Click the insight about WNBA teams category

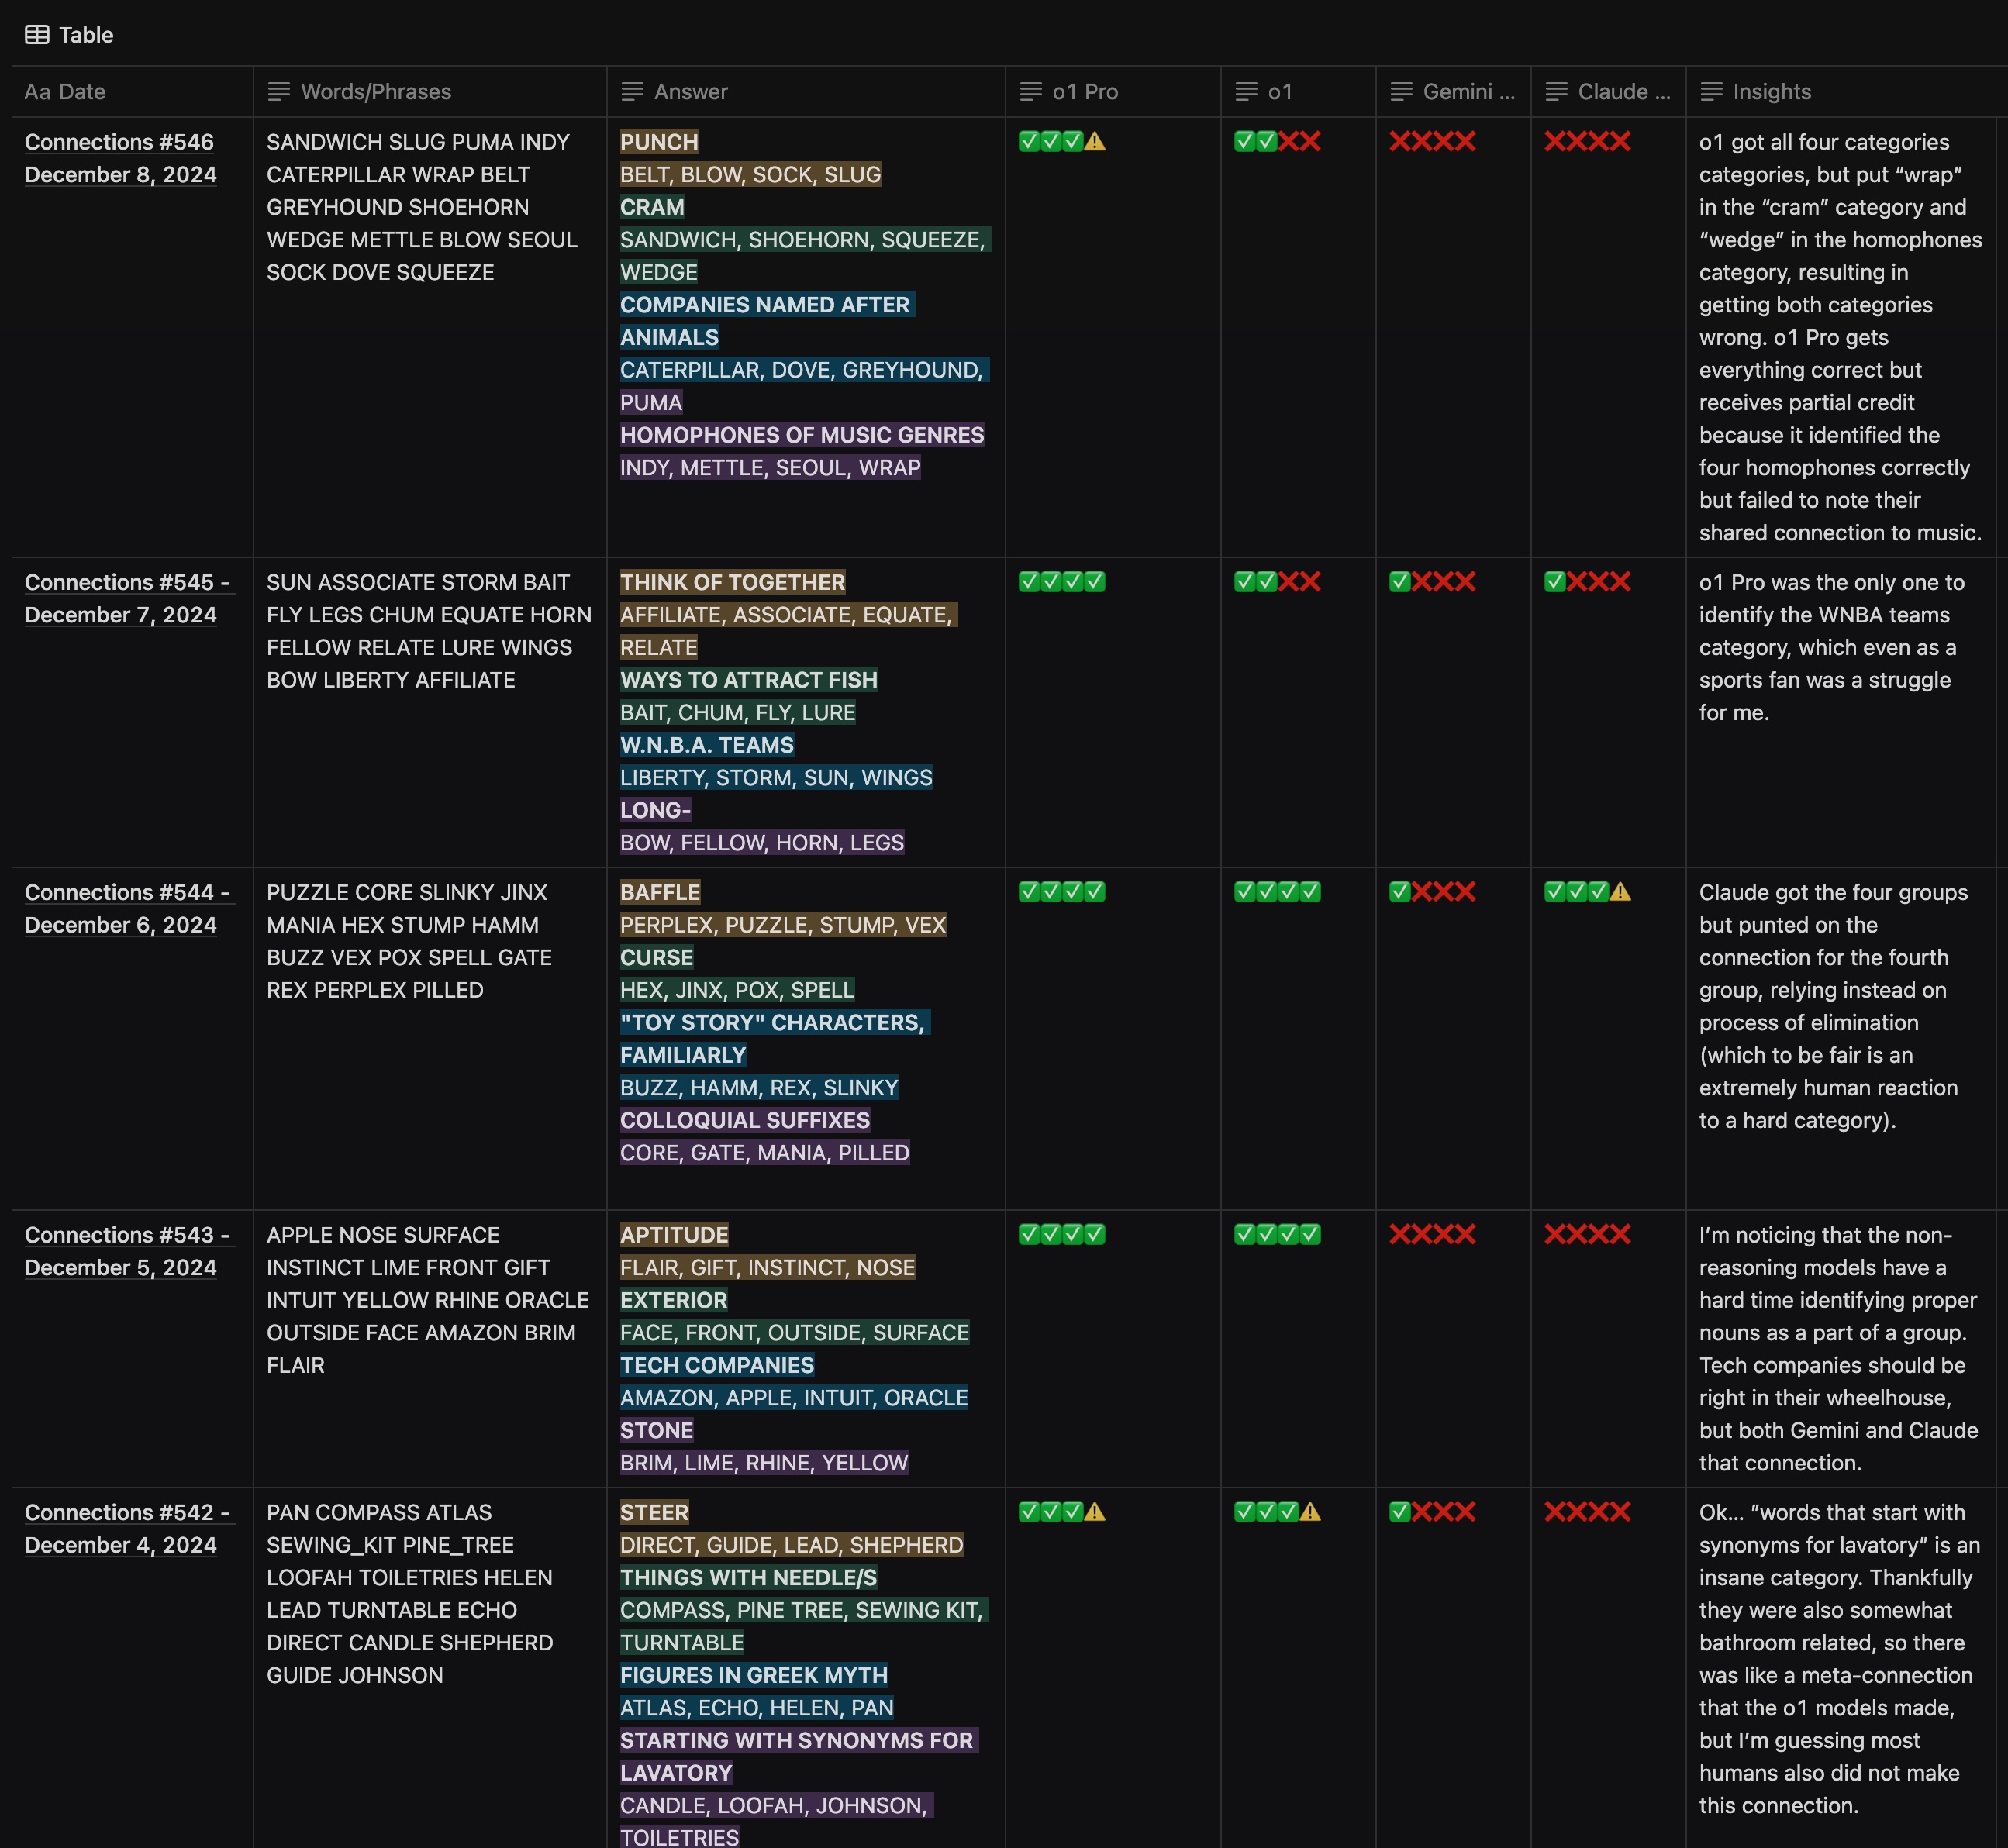coord(1832,647)
